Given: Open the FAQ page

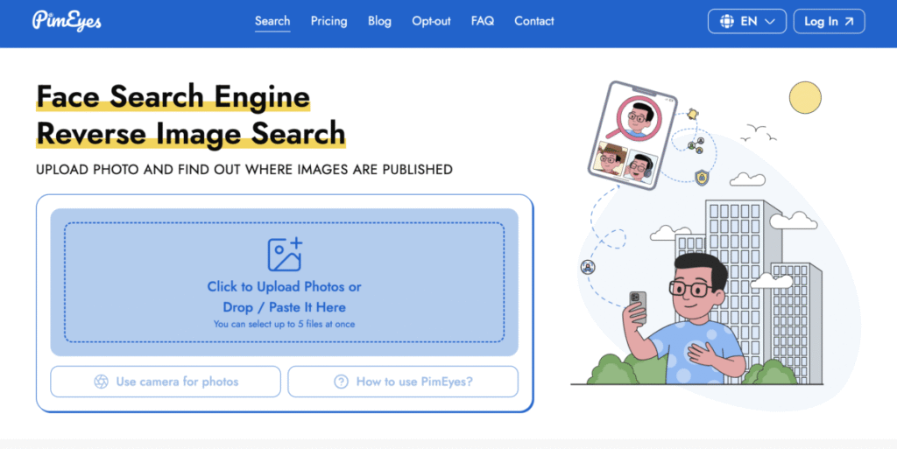Looking at the screenshot, I should tap(483, 21).
